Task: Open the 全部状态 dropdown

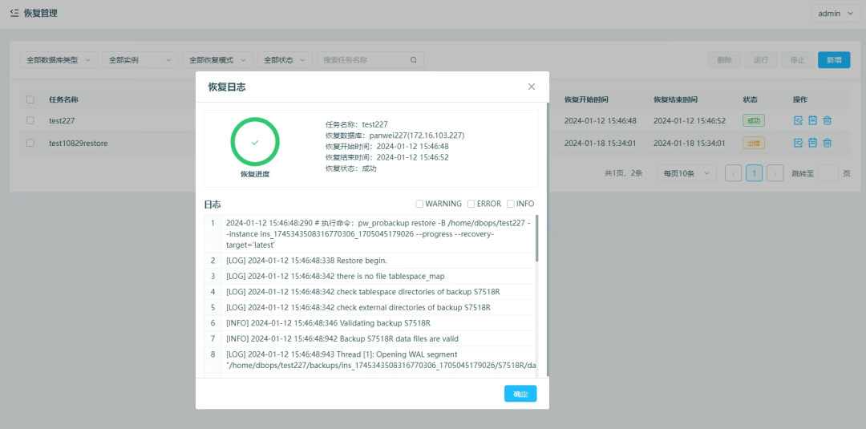Action: tap(285, 60)
